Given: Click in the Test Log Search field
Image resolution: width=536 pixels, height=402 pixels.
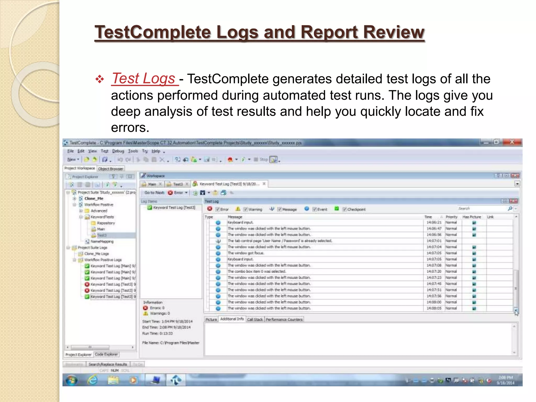Looking at the screenshot, I should [481, 209].
